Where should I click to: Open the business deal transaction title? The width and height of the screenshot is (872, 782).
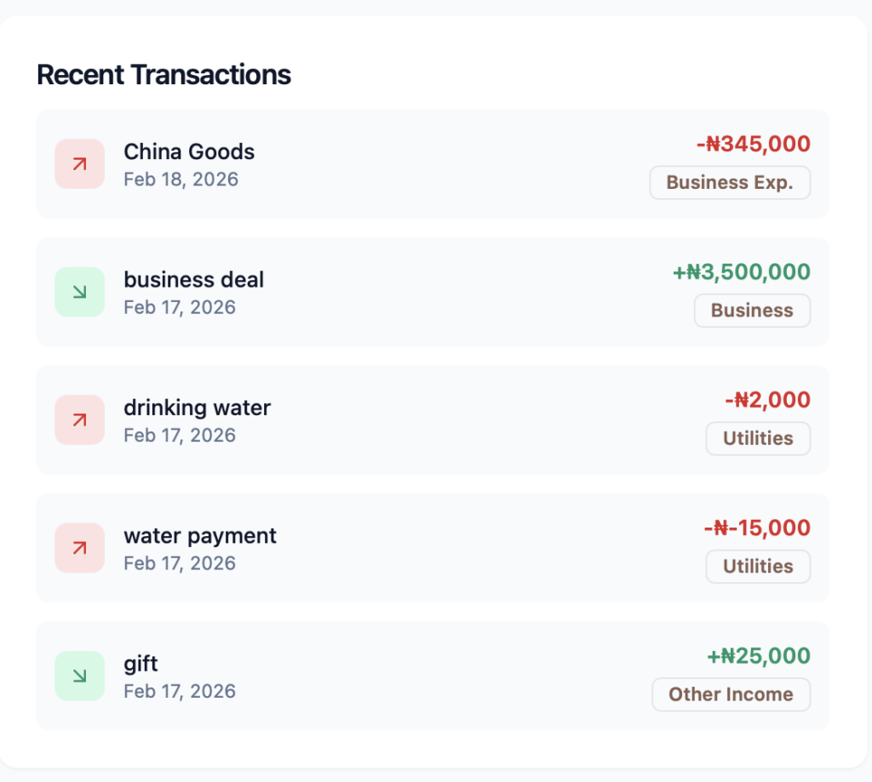pos(194,279)
